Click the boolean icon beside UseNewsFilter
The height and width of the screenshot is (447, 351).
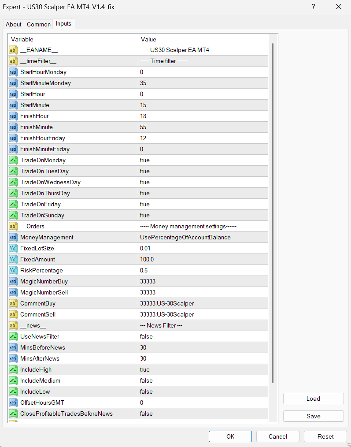[13, 336]
